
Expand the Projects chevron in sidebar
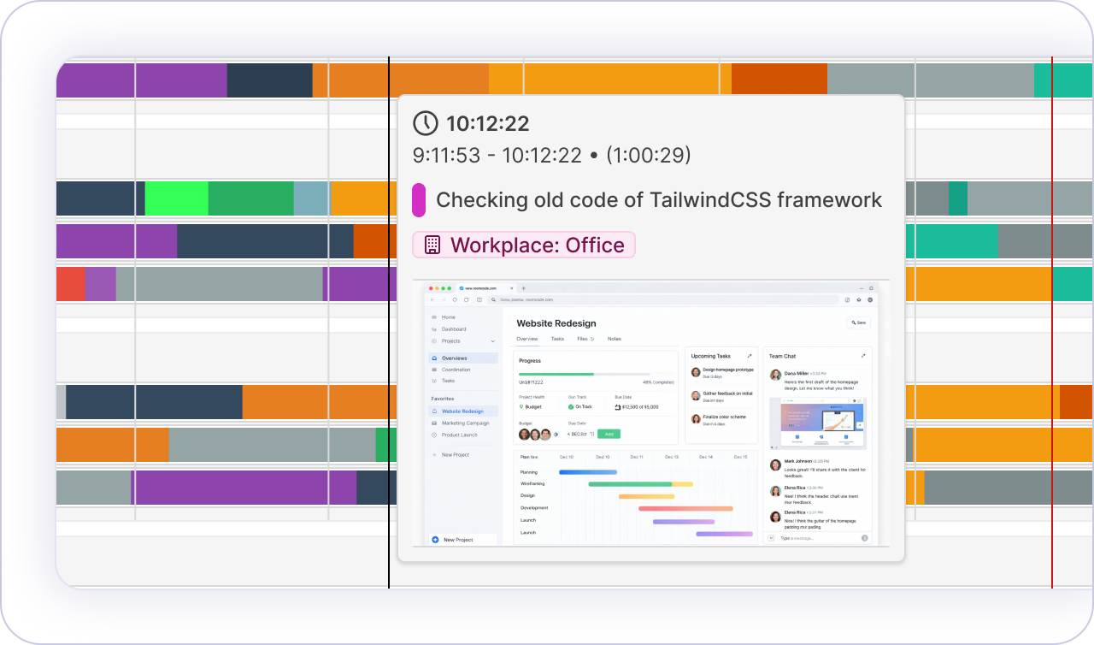(493, 341)
